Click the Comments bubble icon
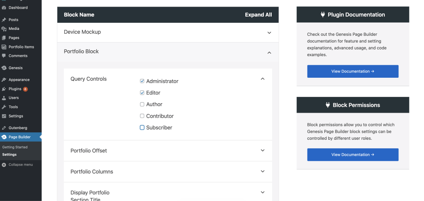Viewport: 424px width, 201px height. (x=4, y=56)
